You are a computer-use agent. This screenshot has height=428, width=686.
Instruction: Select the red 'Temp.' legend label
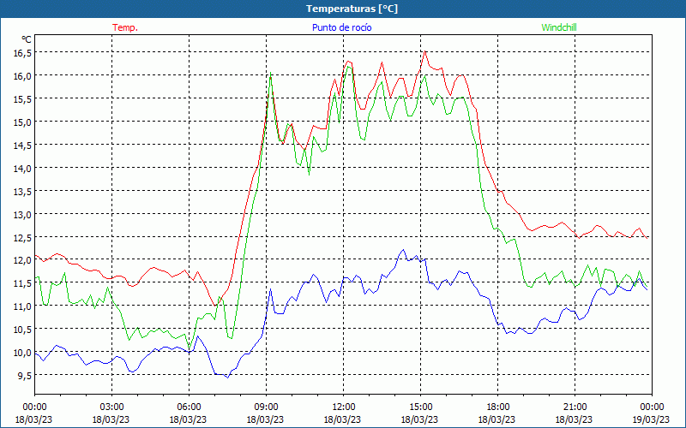tap(125, 27)
